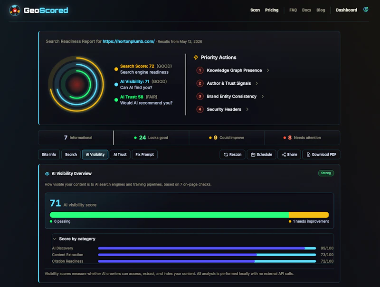Image resolution: width=380 pixels, height=287 pixels.
Task: Click Results from May 12, 2026 text
Action: click(x=180, y=41)
